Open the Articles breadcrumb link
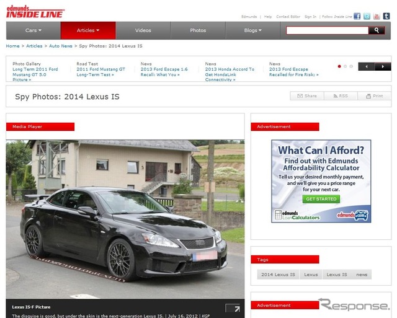The width and height of the screenshot is (397, 318). pos(34,46)
